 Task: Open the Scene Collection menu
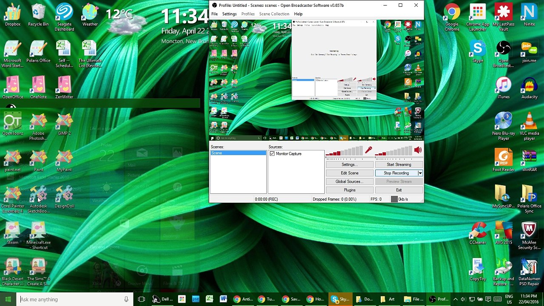tap(274, 14)
